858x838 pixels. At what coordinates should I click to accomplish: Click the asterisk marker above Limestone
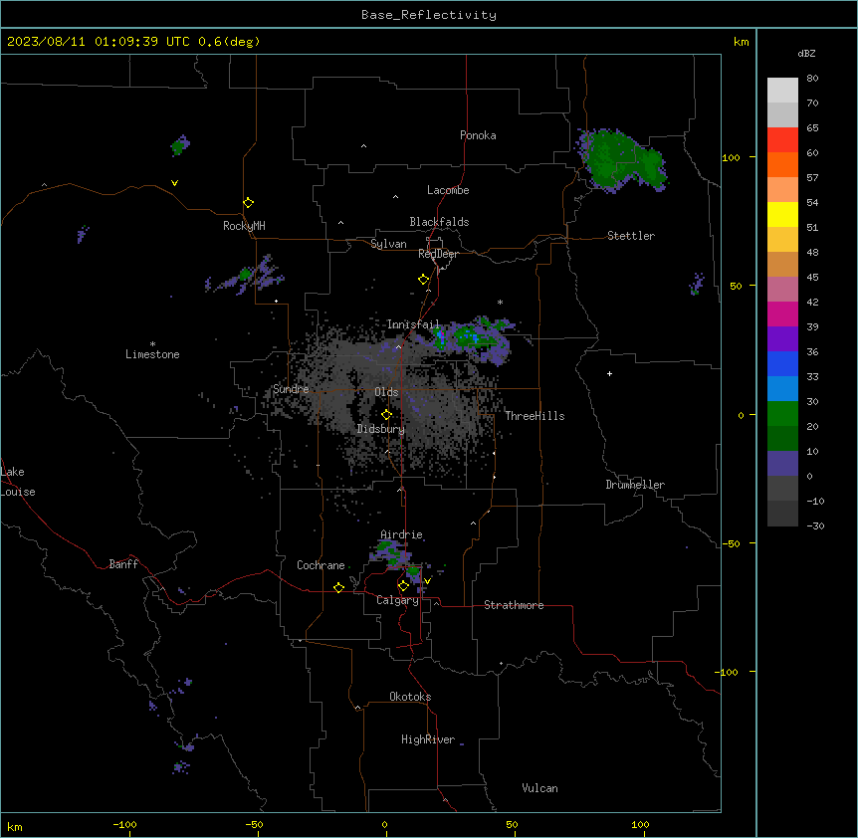[x=152, y=344]
